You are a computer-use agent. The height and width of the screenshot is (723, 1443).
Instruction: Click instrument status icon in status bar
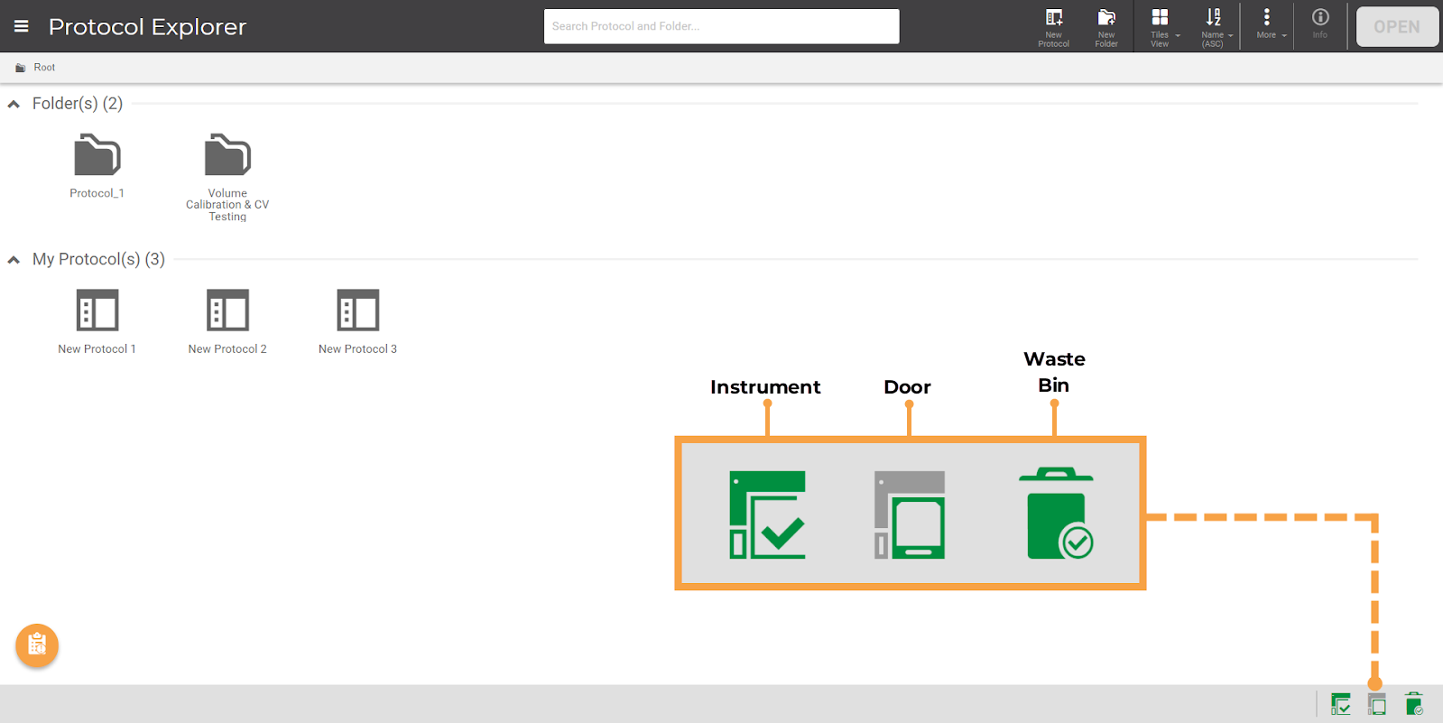click(1341, 704)
